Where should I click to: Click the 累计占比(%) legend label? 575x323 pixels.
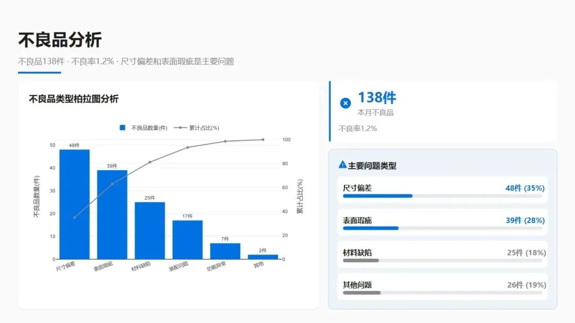pos(204,127)
